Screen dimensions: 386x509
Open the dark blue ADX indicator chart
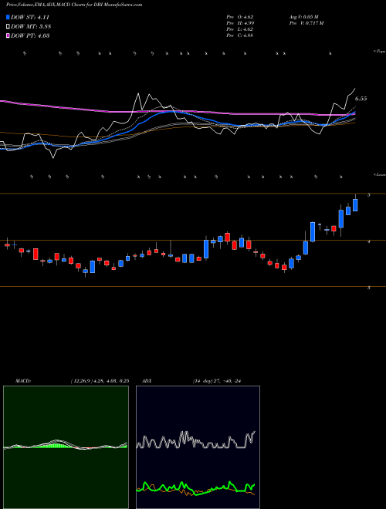(x=198, y=447)
